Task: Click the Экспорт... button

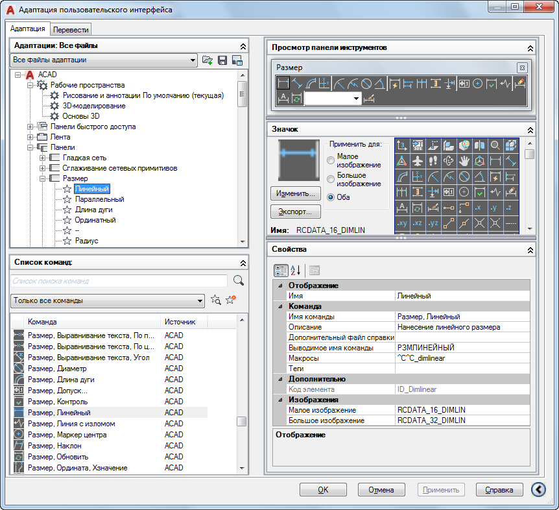Action: (296, 212)
